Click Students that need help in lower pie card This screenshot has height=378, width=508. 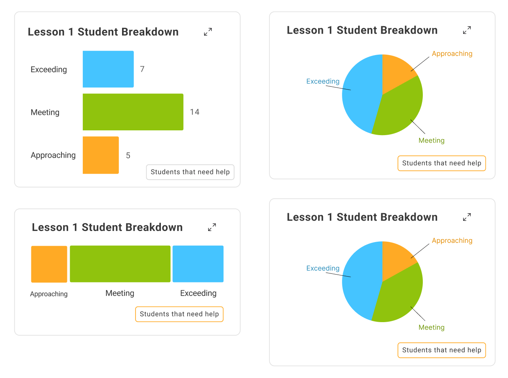pos(441,350)
